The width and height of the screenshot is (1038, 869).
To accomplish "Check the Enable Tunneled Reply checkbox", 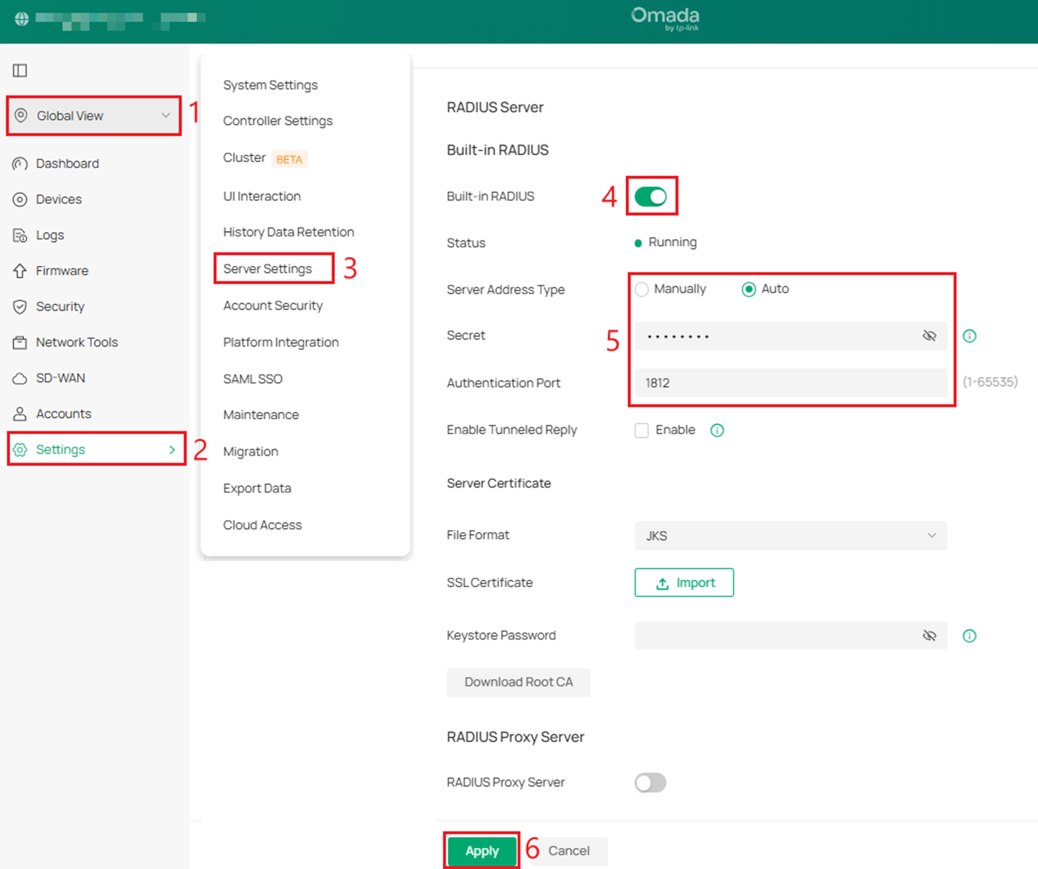I will click(x=641, y=430).
